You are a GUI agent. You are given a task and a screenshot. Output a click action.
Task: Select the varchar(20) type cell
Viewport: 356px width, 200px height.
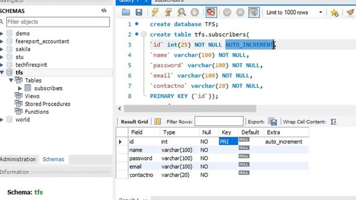coord(179,175)
